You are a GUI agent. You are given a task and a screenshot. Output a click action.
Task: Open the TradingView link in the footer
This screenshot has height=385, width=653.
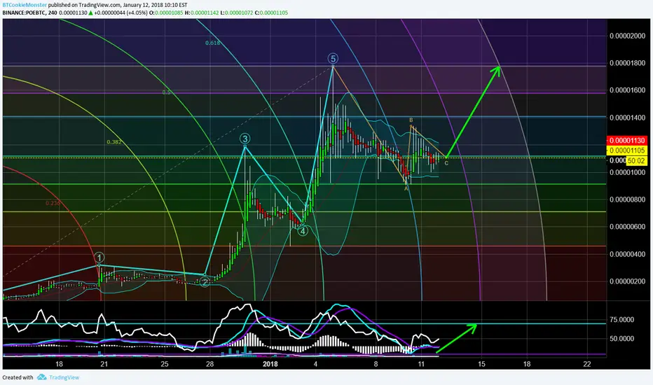click(64, 377)
